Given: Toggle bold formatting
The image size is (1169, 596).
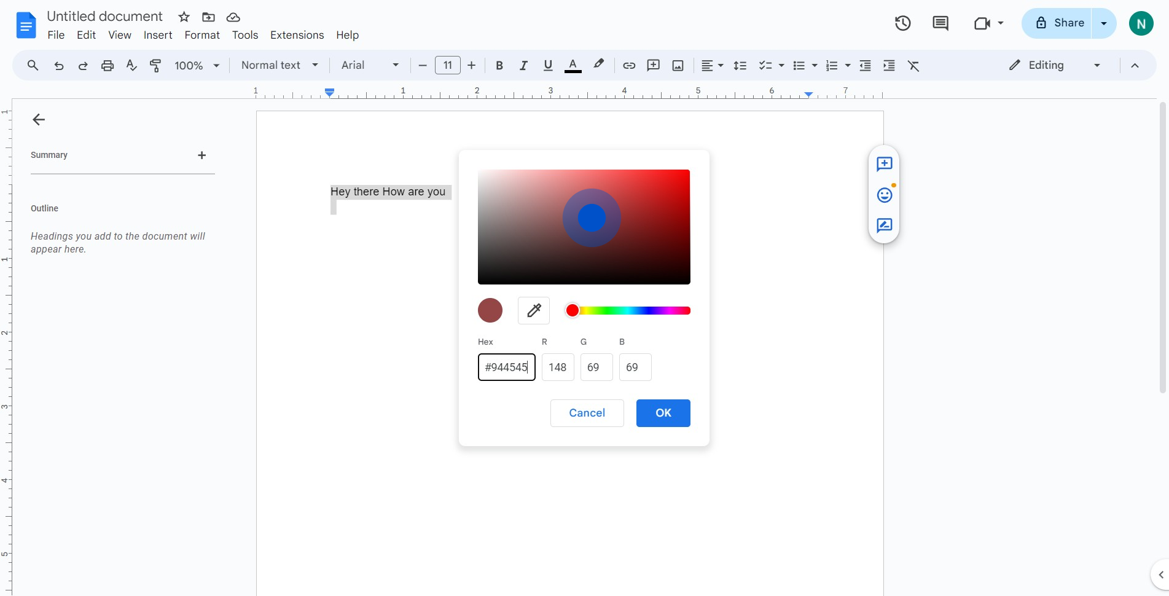Looking at the screenshot, I should click(x=499, y=66).
